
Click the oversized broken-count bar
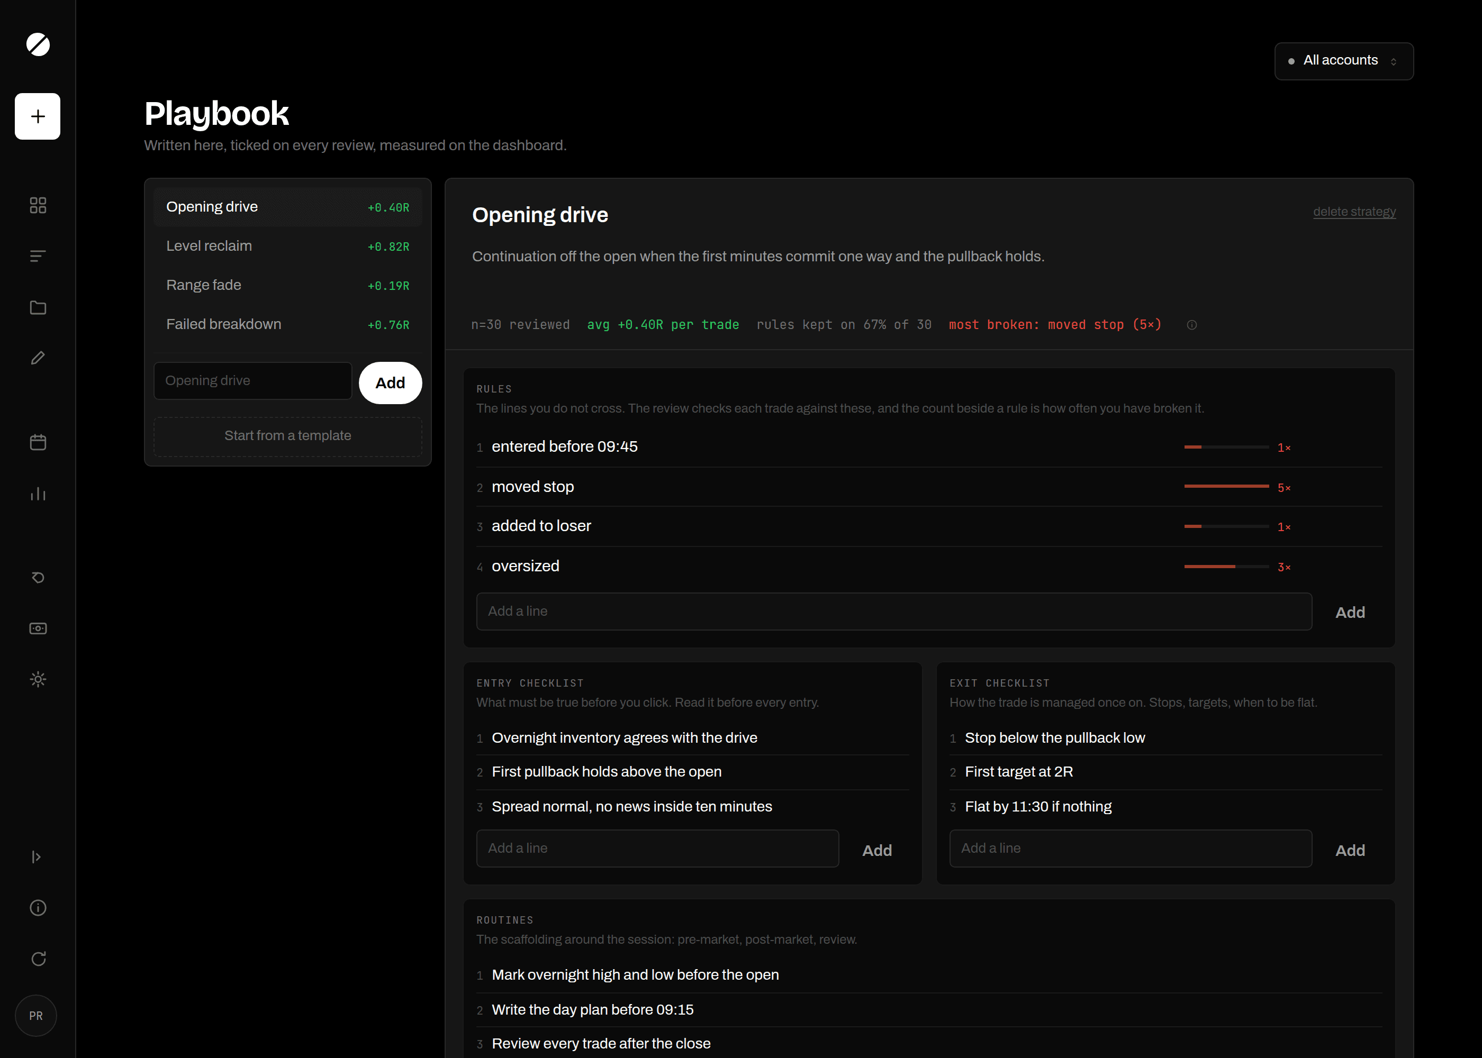pos(1226,567)
